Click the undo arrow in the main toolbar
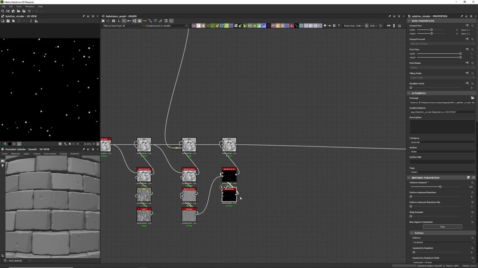 coord(29,11)
